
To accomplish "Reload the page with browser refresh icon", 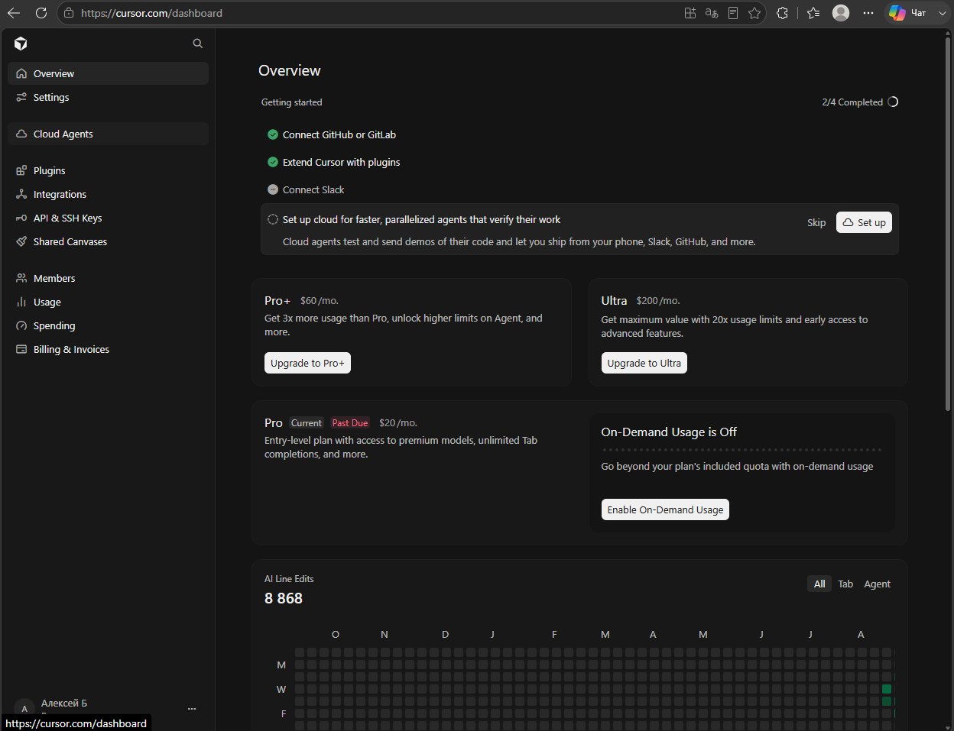I will point(41,13).
